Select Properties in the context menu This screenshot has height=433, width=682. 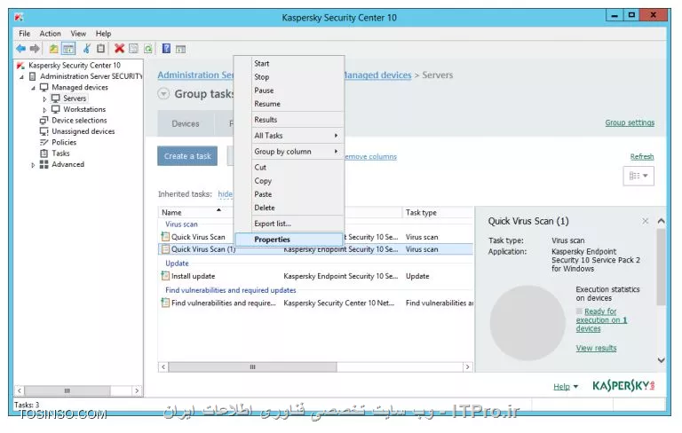pyautogui.click(x=289, y=240)
